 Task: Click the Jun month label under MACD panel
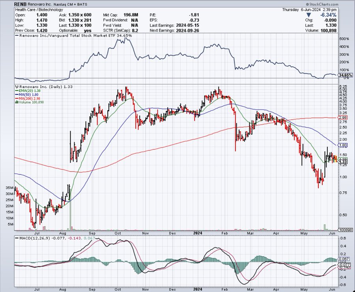pyautogui.click(x=332, y=289)
